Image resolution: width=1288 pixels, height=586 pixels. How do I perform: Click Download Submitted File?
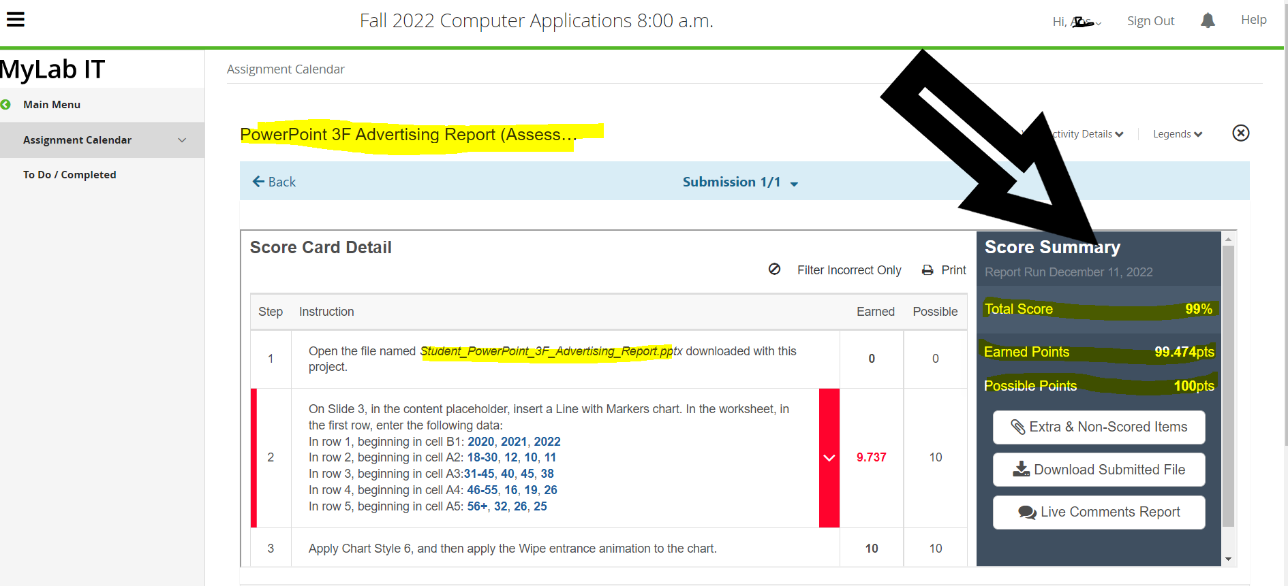pos(1099,470)
